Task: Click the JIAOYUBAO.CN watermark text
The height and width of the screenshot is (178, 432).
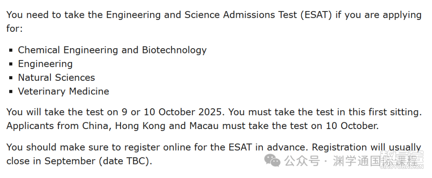Action: [x=402, y=167]
